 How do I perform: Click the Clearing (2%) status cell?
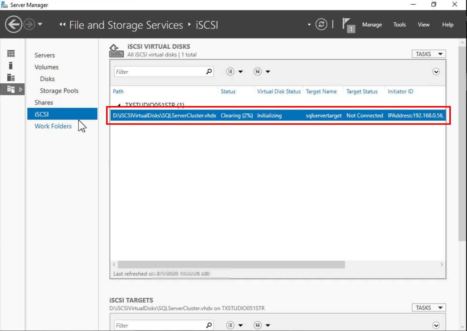(x=237, y=116)
